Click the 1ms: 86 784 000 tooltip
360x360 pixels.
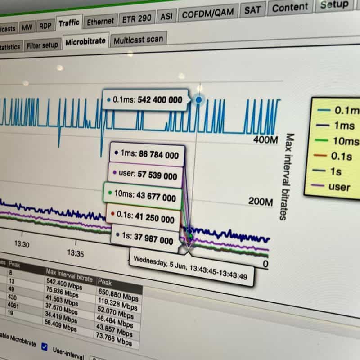147,154
